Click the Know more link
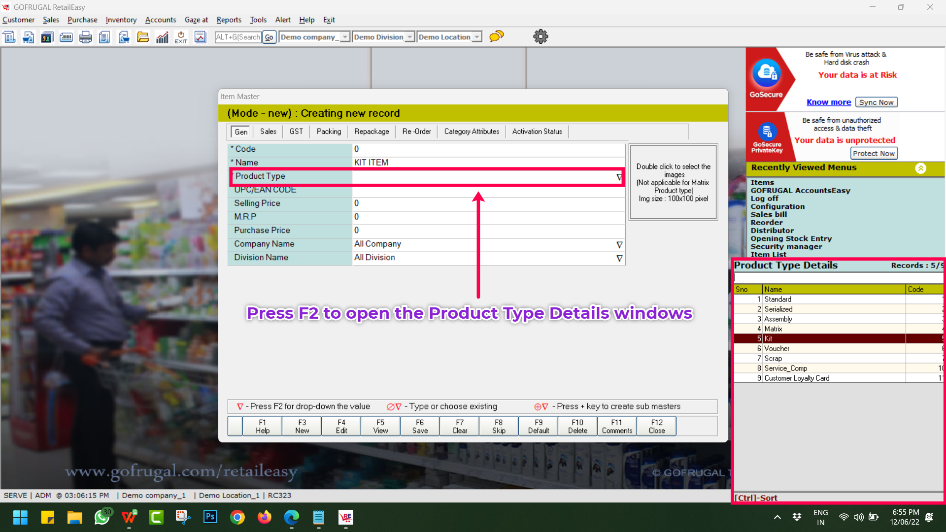 tap(828, 102)
